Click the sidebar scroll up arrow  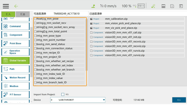[31, 19]
